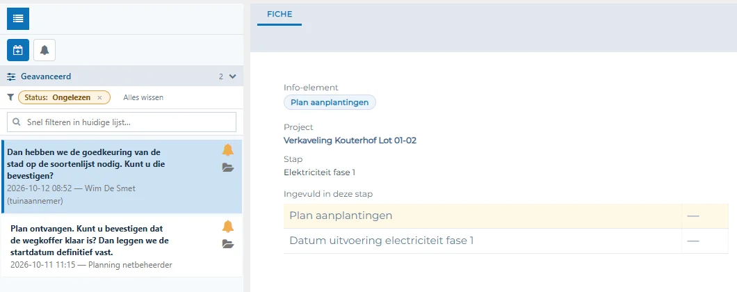Click the Plan aanplantingen info-element tag
737x292 pixels.
tap(330, 102)
